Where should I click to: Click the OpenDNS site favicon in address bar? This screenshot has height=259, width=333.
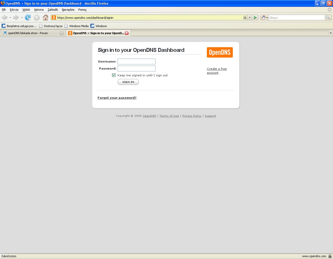[54, 17]
